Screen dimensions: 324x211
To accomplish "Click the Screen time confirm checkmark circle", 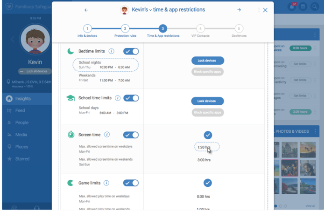I will (208, 135).
